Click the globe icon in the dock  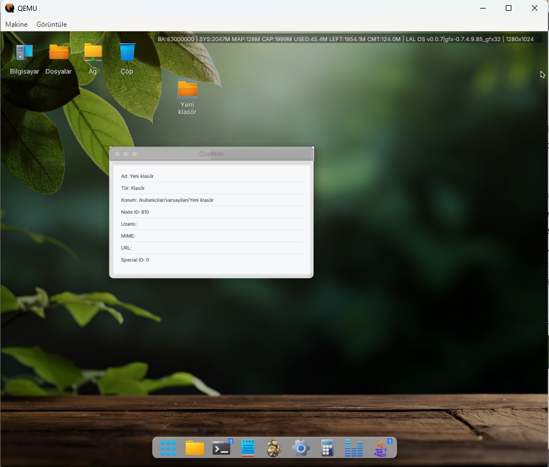[274, 448]
